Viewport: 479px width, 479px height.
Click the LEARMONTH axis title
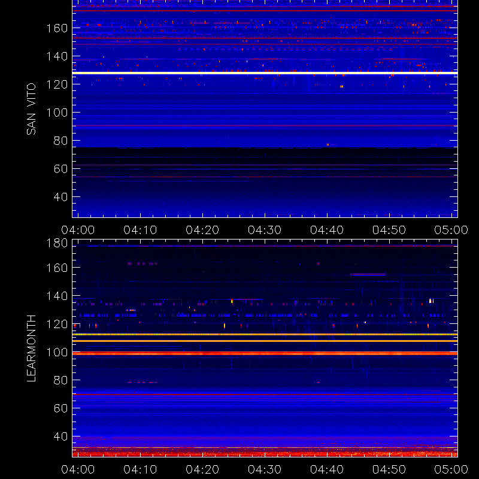31,348
